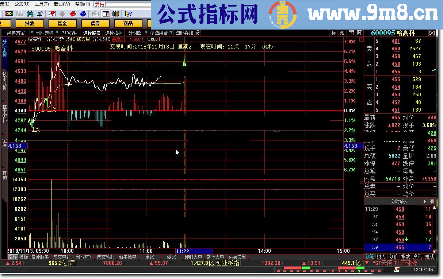
Task: Expand the 多图组合 dropdown arrow
Action: [171, 33]
